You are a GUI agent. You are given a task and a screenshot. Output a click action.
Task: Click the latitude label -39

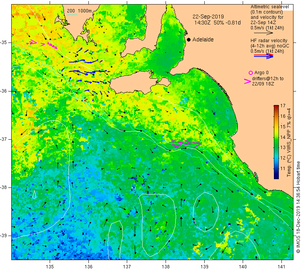(x=4, y=236)
